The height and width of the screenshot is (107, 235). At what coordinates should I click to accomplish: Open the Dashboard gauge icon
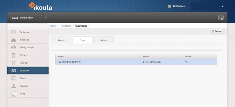tap(14, 32)
